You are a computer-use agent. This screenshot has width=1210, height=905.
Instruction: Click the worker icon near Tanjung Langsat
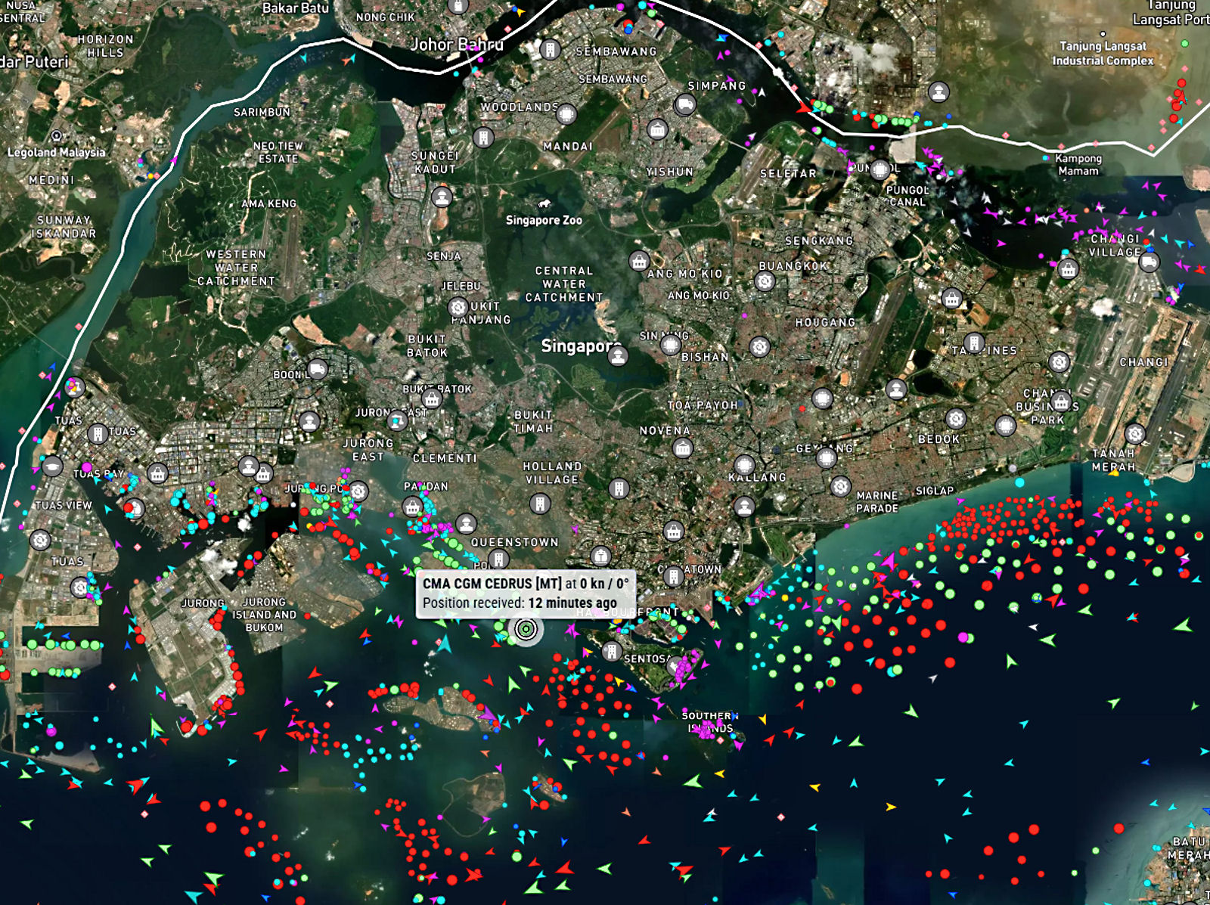click(939, 92)
